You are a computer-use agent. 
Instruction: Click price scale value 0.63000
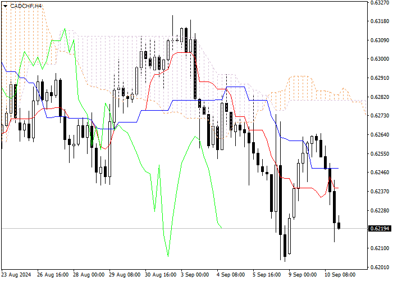pyautogui.click(x=380, y=58)
